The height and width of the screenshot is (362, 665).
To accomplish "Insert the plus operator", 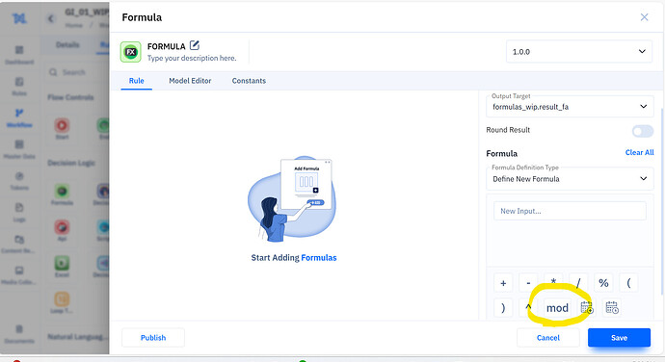I will point(503,283).
